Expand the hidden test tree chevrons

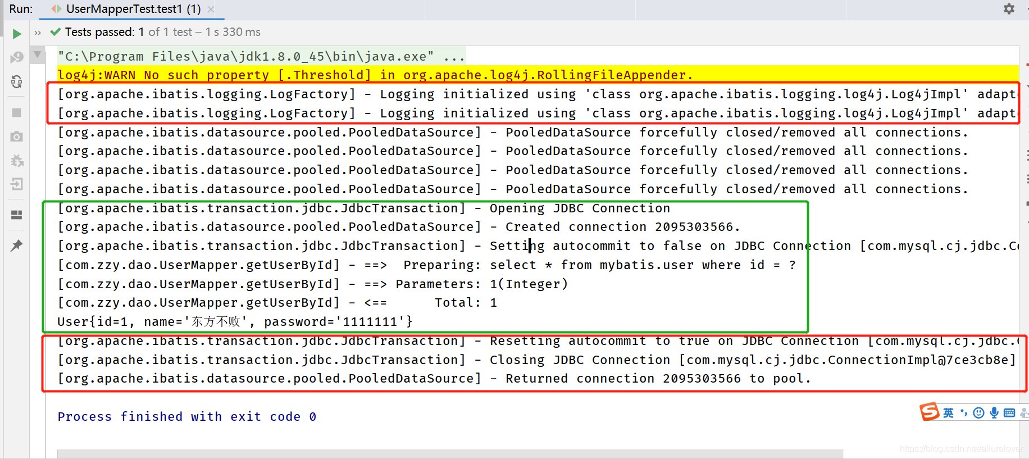click(x=38, y=33)
